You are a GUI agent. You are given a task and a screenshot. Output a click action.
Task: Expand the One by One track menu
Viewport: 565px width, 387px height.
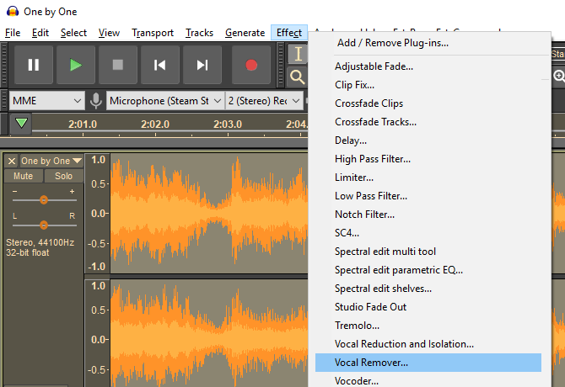click(x=51, y=161)
